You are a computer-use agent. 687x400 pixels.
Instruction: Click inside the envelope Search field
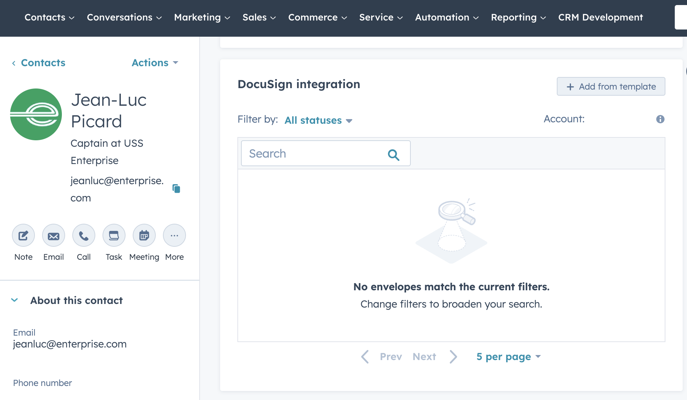313,153
